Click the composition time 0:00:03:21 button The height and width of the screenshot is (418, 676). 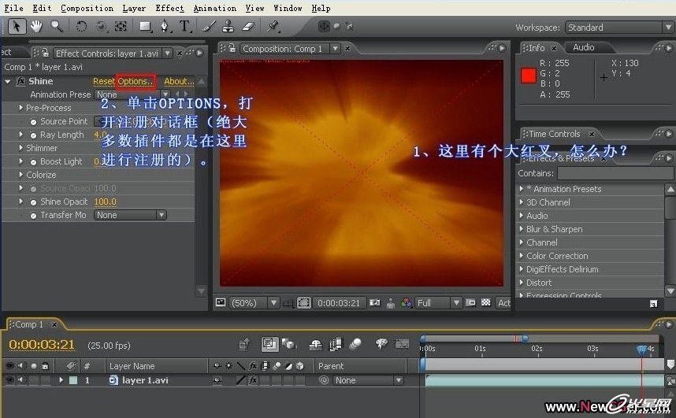click(339, 303)
